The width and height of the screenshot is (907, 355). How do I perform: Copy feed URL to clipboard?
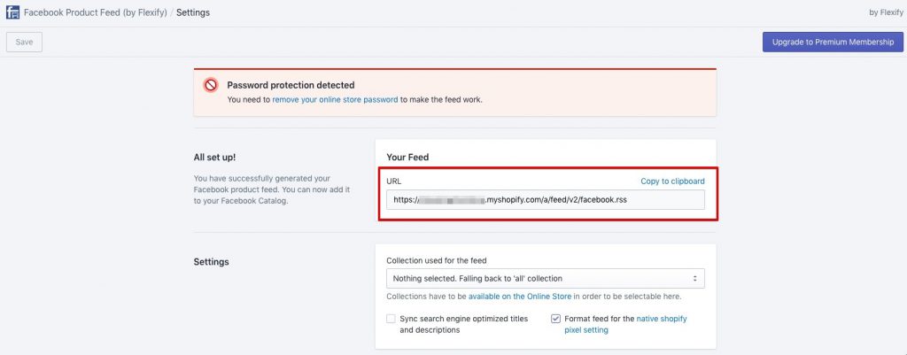click(672, 181)
